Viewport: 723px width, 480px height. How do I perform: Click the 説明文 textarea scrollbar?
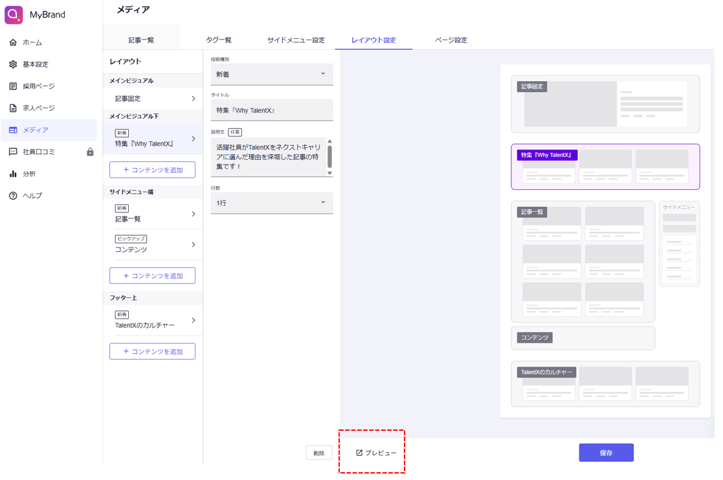(329, 157)
